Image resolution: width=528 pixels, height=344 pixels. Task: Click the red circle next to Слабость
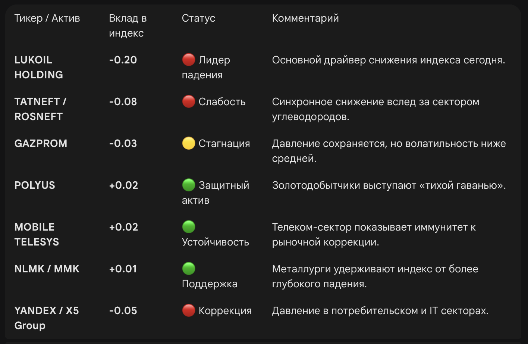[x=188, y=101]
